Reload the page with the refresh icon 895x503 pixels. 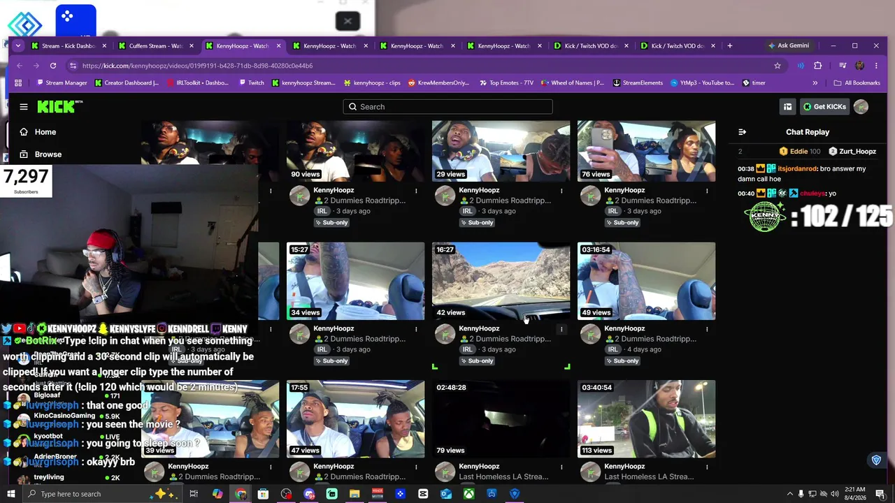53,66
